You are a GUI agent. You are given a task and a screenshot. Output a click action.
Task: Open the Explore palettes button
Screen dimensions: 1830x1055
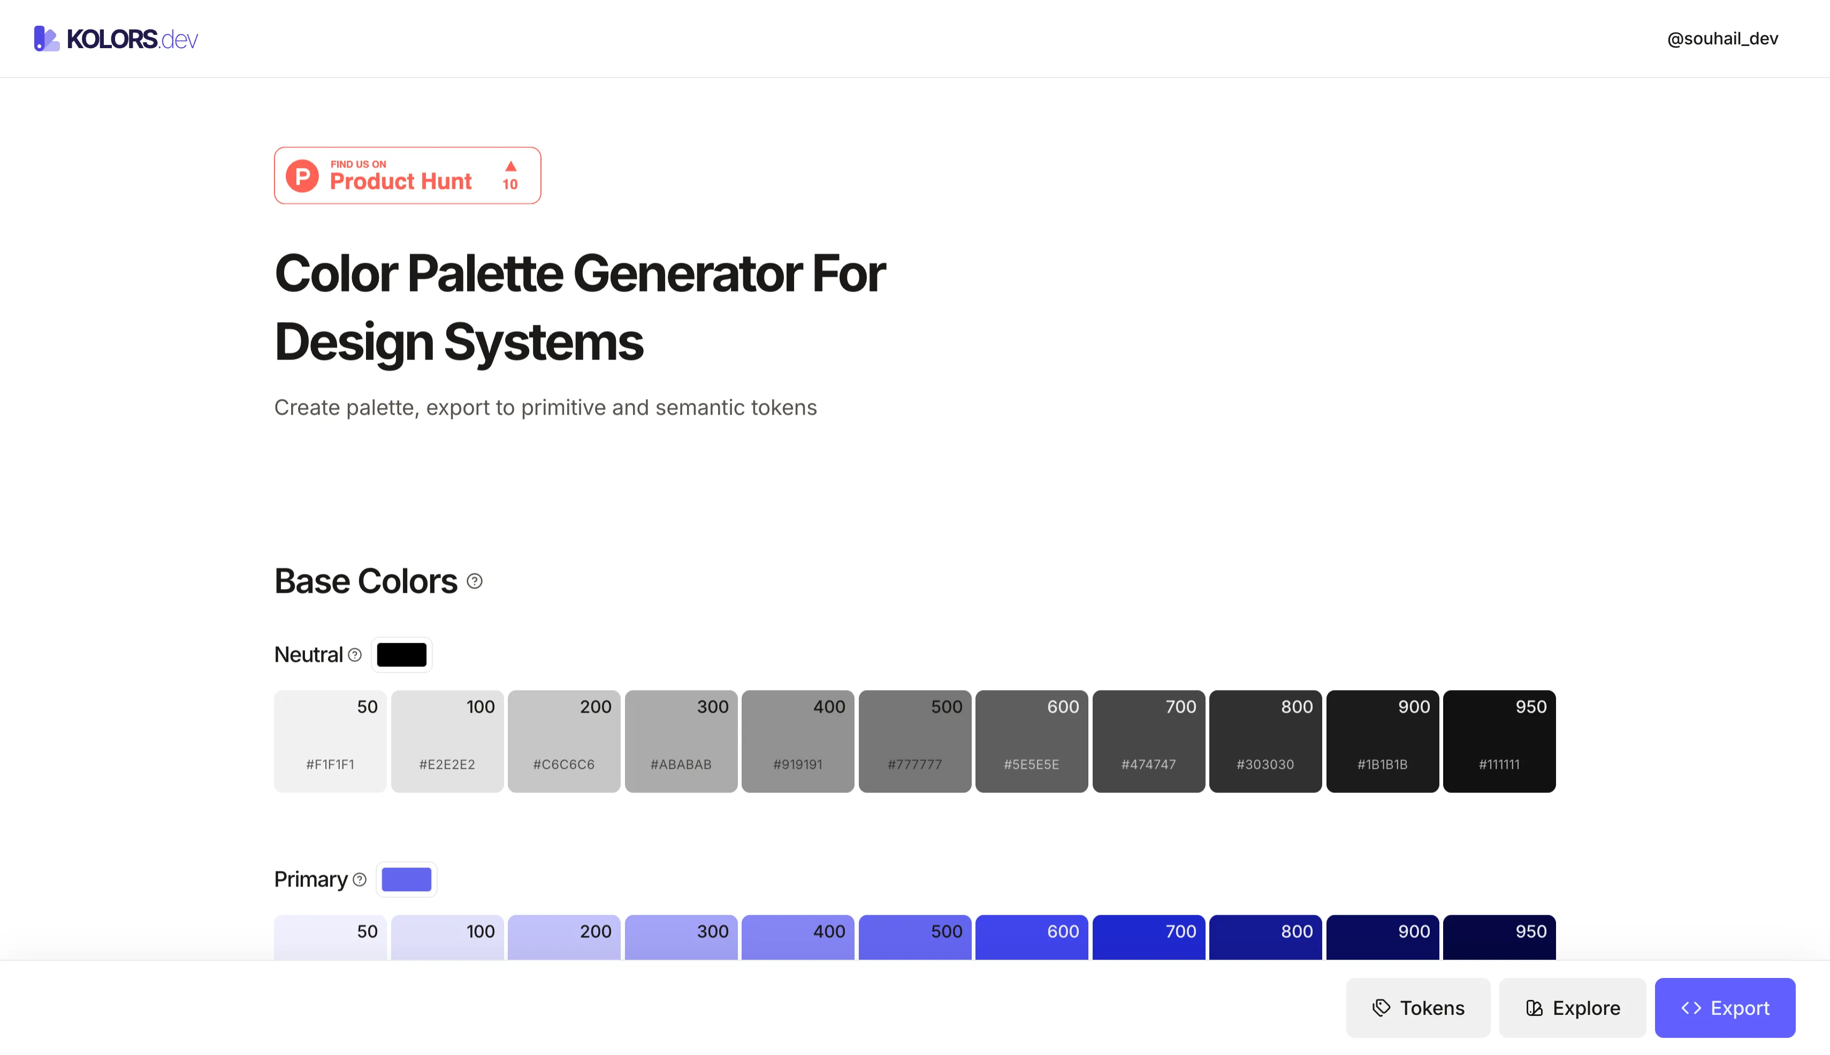coord(1572,1008)
